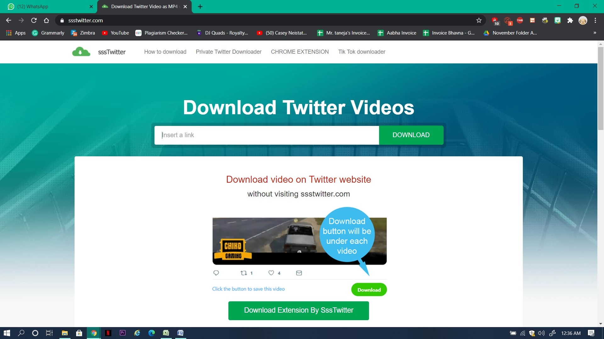
Task: Open Microsoft Edge from the taskbar
Action: [x=152, y=333]
